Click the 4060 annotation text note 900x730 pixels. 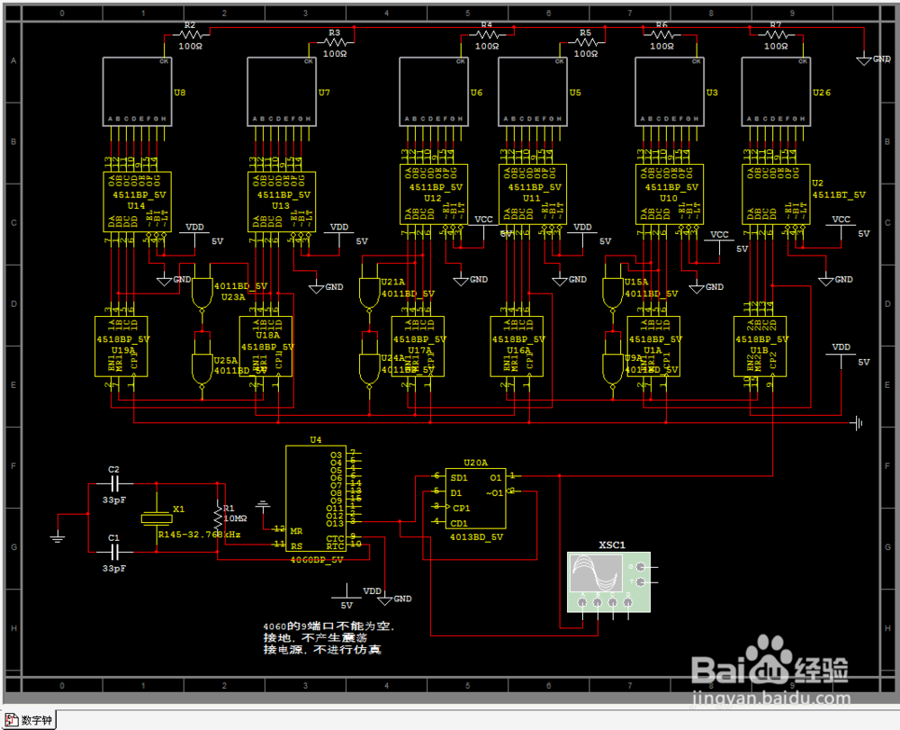coord(329,638)
